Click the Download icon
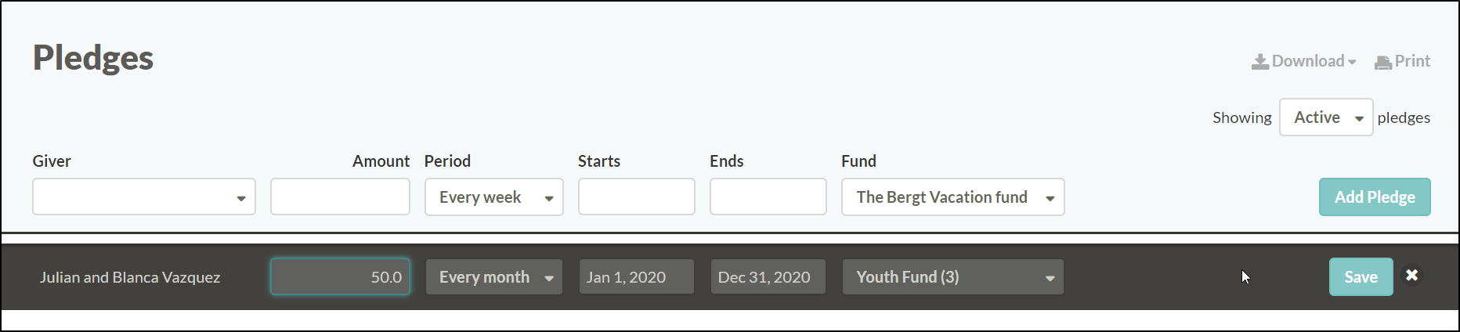 click(x=1259, y=62)
